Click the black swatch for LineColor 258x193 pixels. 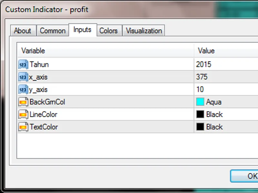200,114
